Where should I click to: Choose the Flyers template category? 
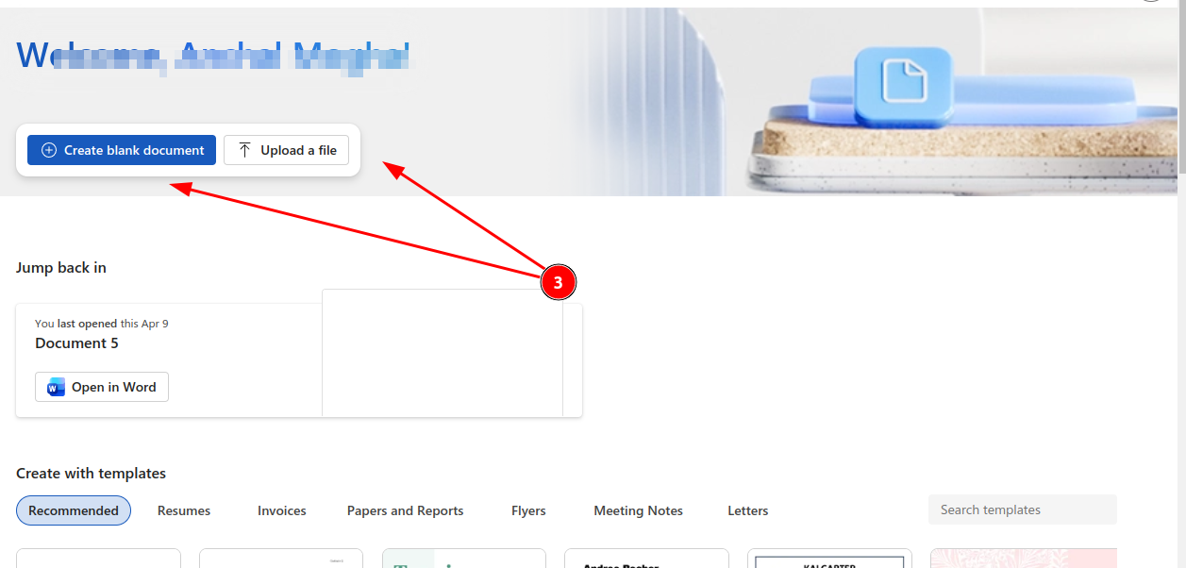(x=528, y=510)
